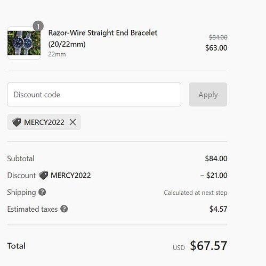This screenshot has height=266, width=266.
Task: Click the tag icon in the MERCY2022 chip
Action: [17, 122]
